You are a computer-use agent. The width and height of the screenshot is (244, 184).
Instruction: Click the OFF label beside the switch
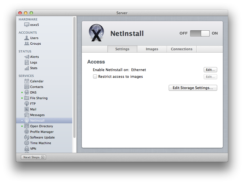(x=183, y=33)
